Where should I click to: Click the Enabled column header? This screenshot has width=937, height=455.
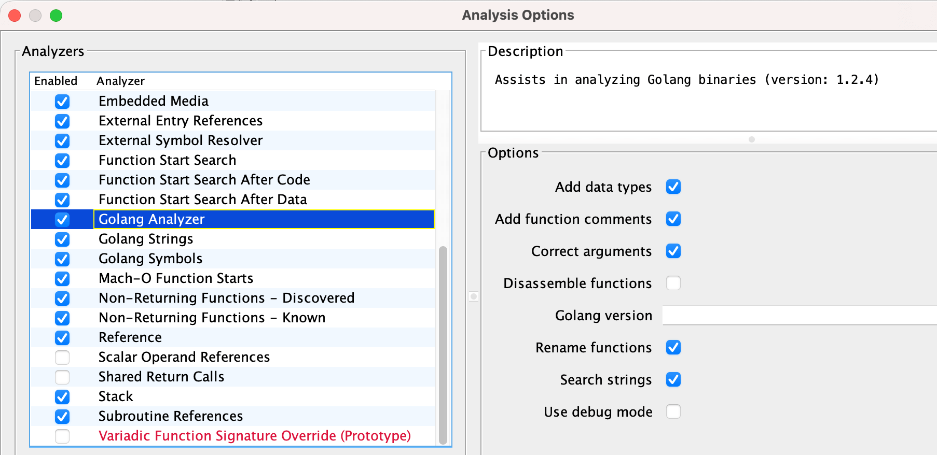click(x=56, y=81)
